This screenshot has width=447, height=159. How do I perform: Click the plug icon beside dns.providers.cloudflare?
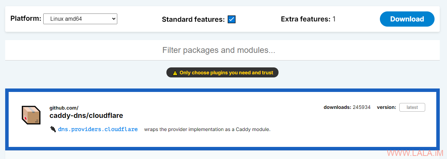point(53,129)
